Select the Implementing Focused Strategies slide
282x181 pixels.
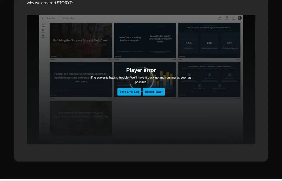point(209,79)
